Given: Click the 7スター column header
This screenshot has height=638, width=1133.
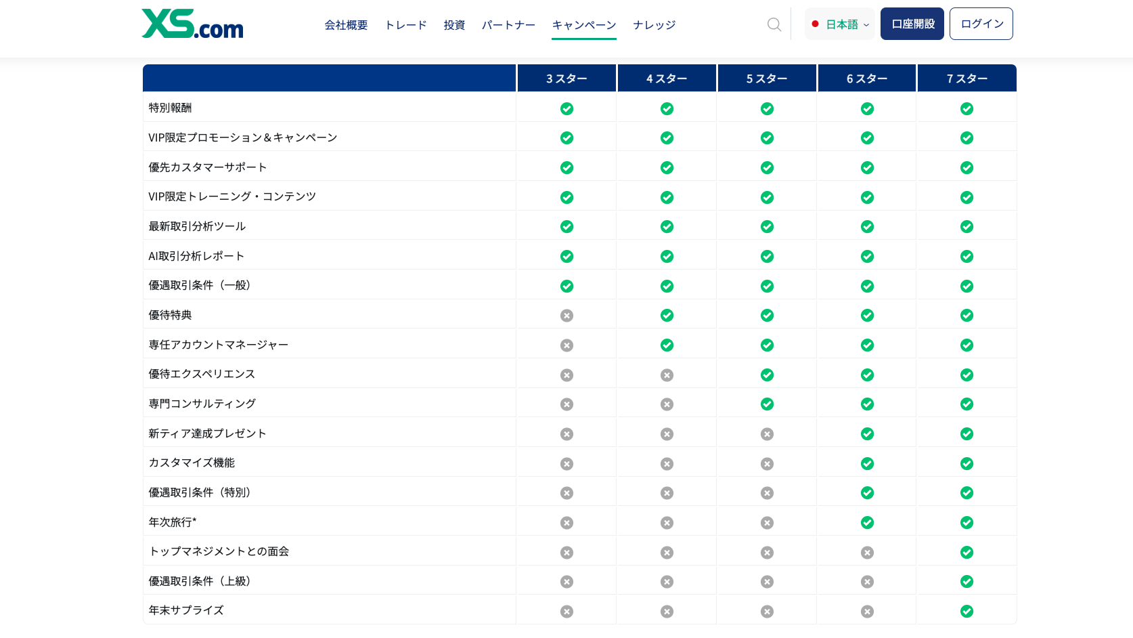Looking at the screenshot, I should point(967,79).
